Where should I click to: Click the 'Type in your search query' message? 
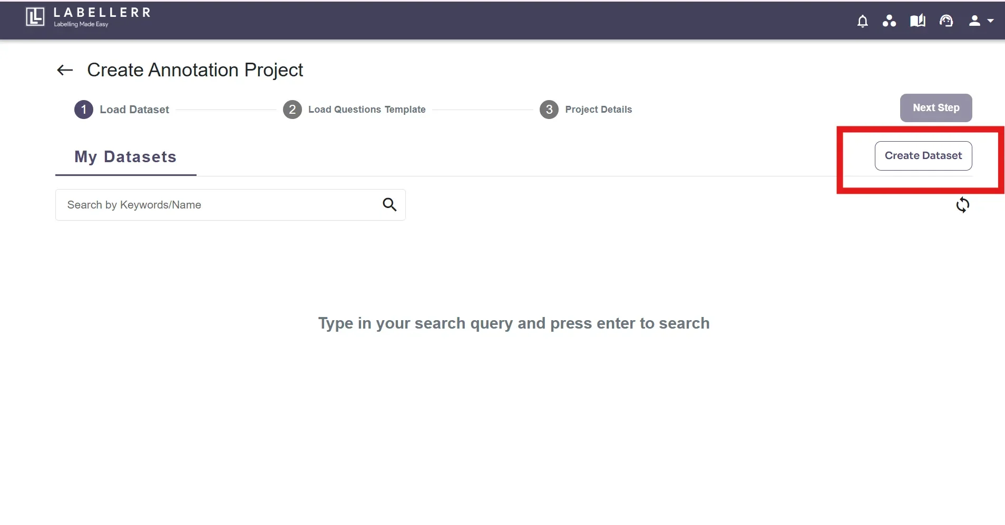(514, 323)
